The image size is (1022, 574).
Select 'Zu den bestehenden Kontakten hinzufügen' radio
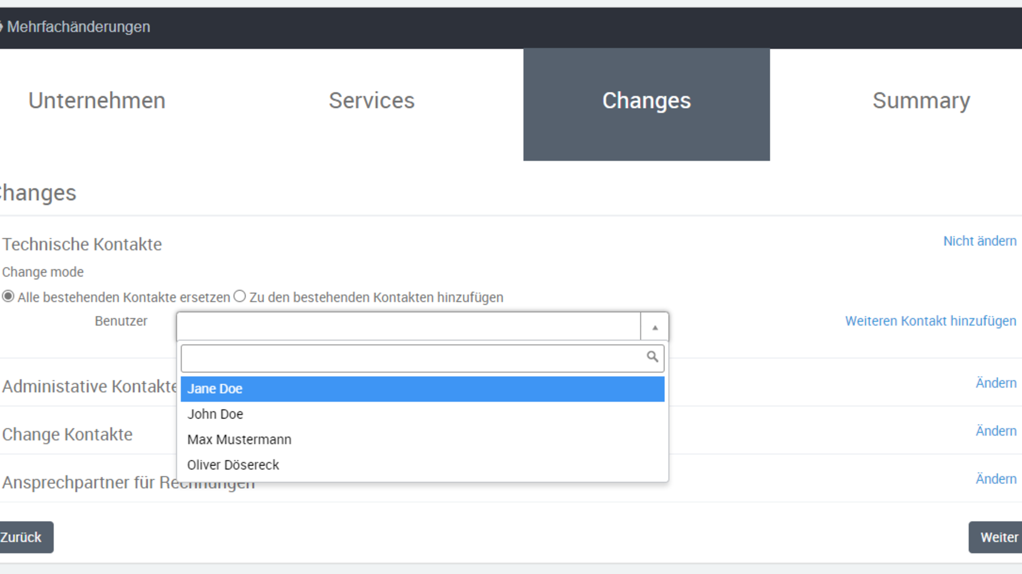click(x=240, y=296)
